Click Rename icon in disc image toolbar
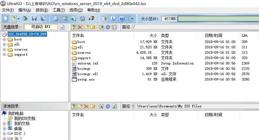 pyautogui.click(x=93, y=27)
